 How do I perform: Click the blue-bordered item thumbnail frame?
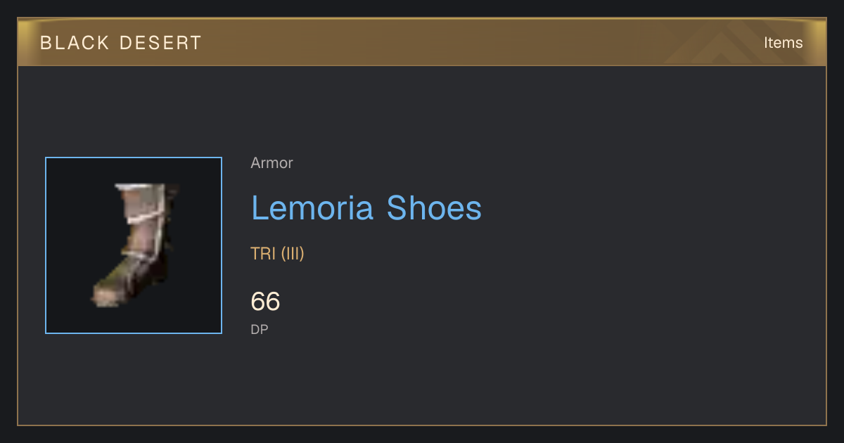134,245
